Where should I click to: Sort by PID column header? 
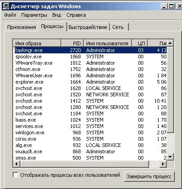[x=73, y=43]
